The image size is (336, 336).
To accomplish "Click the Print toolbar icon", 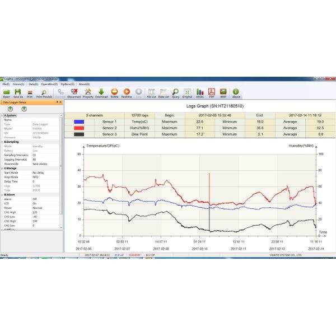I will (x=30, y=93).
